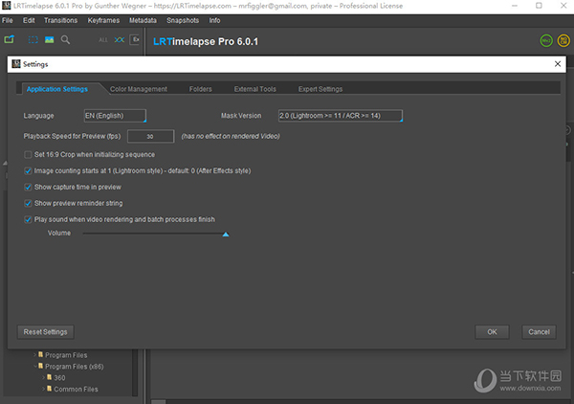
Task: Toggle Image counting starts at 1 checkbox
Action: (28, 170)
